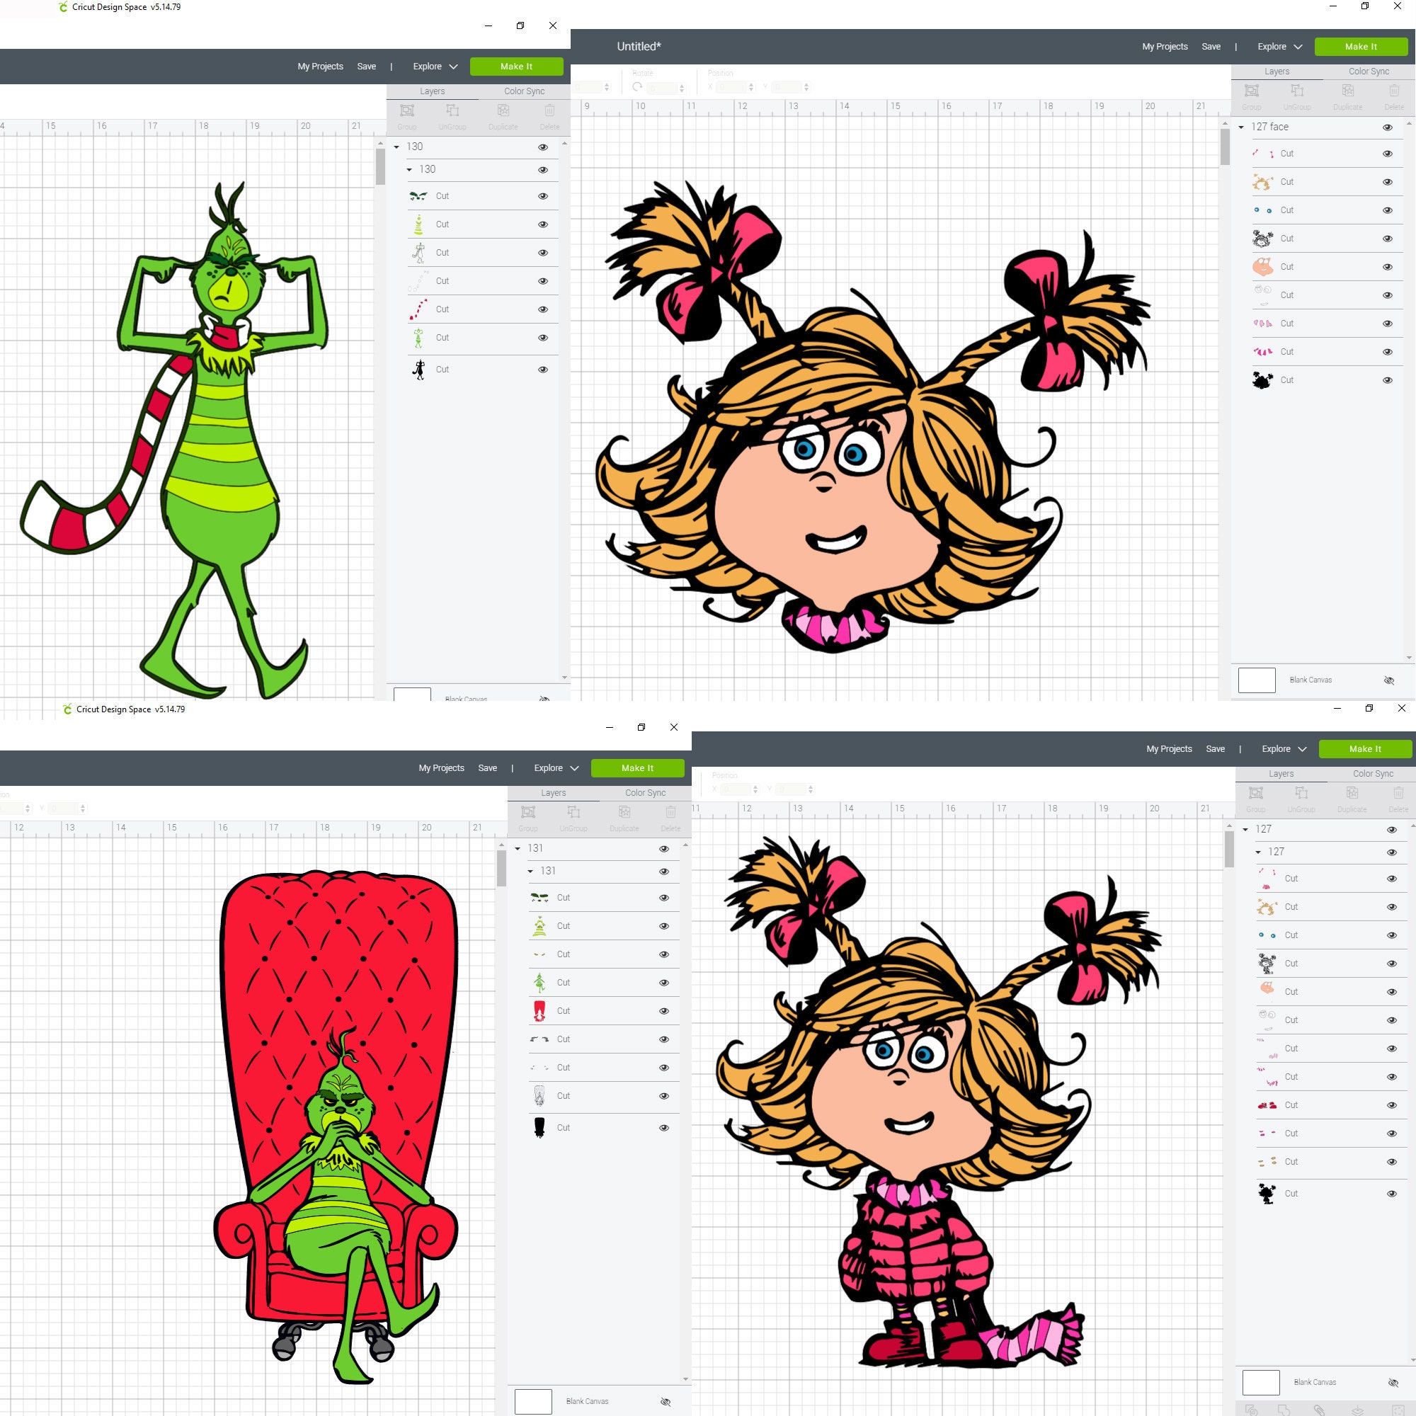The height and width of the screenshot is (1416, 1416).
Task: Click the Duplicate icon in the 131 layers window
Action: point(624,812)
